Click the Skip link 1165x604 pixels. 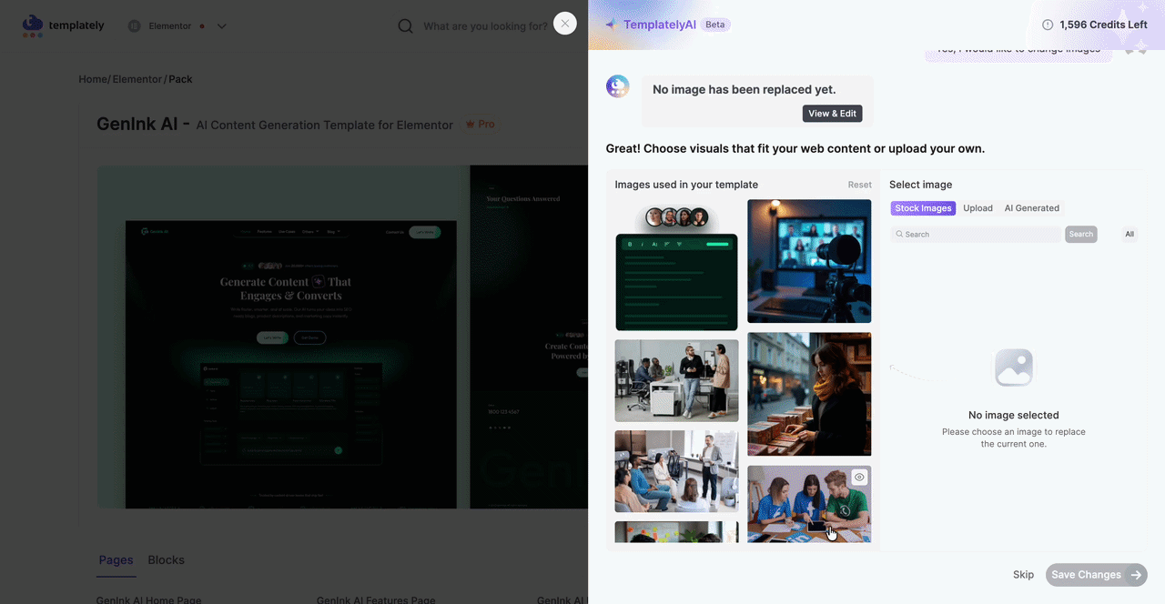[1023, 575]
